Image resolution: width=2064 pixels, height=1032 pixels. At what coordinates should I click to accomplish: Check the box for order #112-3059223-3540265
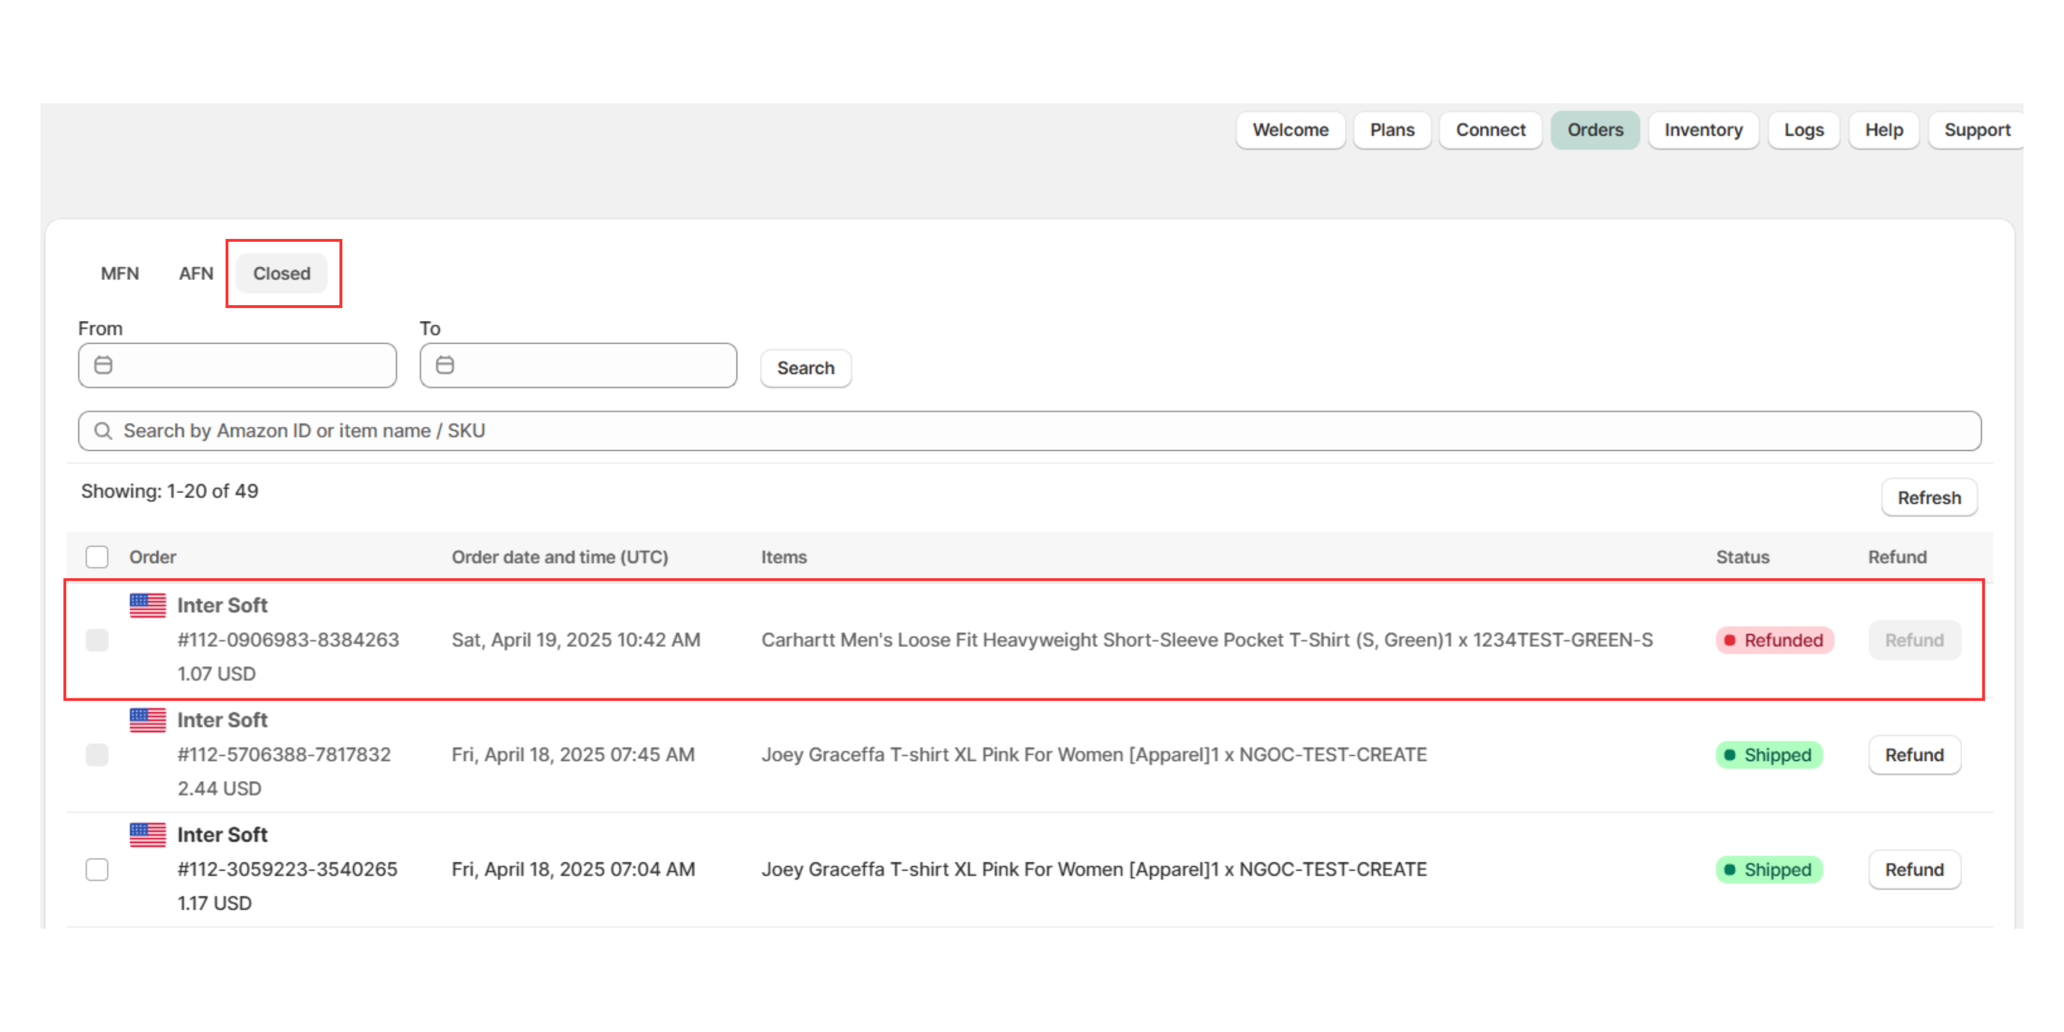tap(97, 870)
